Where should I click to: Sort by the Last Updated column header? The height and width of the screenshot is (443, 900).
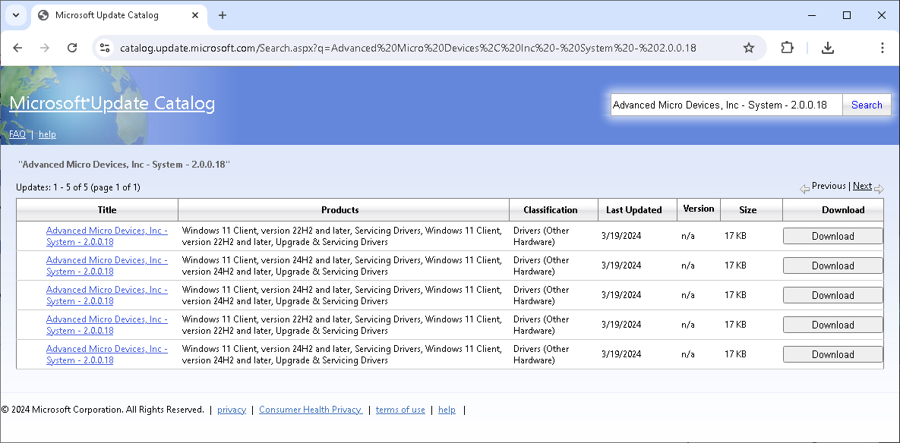point(633,210)
